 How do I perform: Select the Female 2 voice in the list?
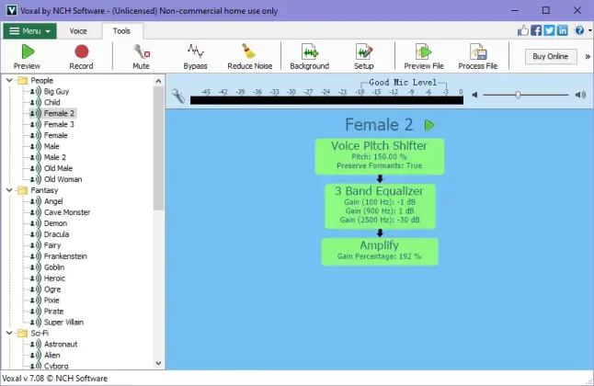(x=59, y=113)
